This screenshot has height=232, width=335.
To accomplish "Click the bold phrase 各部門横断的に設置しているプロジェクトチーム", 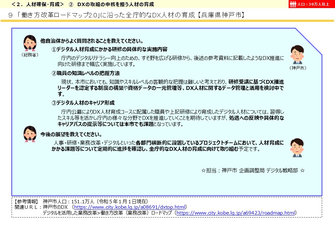I will [187, 143].
